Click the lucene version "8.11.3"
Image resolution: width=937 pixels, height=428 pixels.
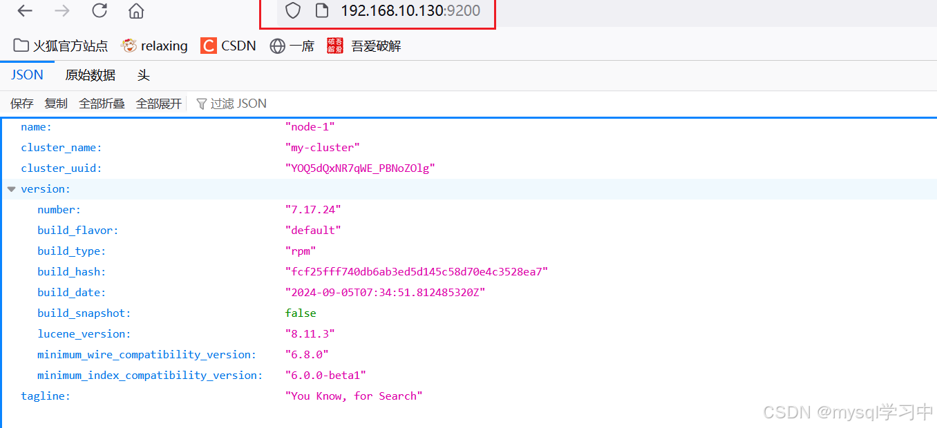(310, 334)
